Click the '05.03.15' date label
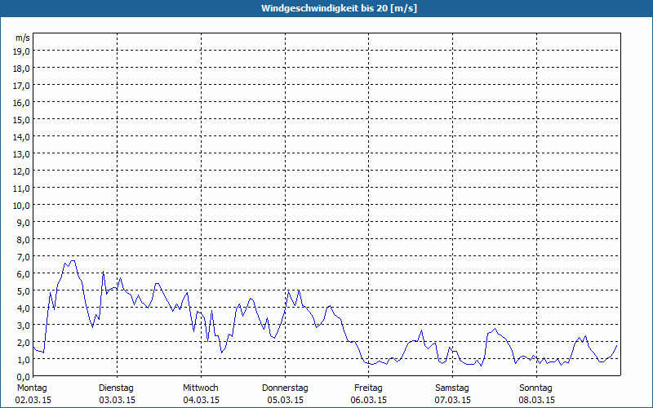The height and width of the screenshot is (408, 653). coord(285,400)
